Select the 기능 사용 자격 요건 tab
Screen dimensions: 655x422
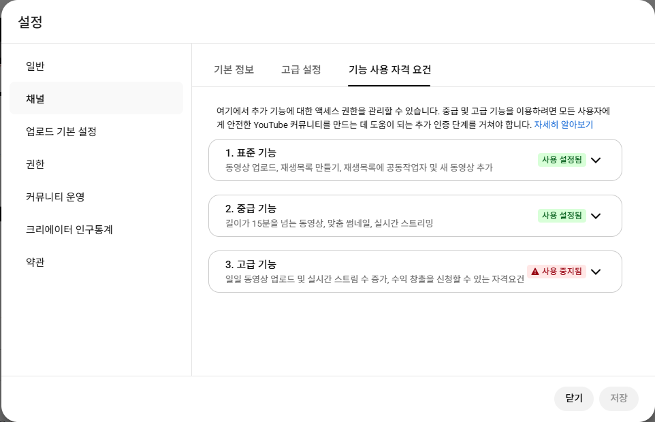389,69
